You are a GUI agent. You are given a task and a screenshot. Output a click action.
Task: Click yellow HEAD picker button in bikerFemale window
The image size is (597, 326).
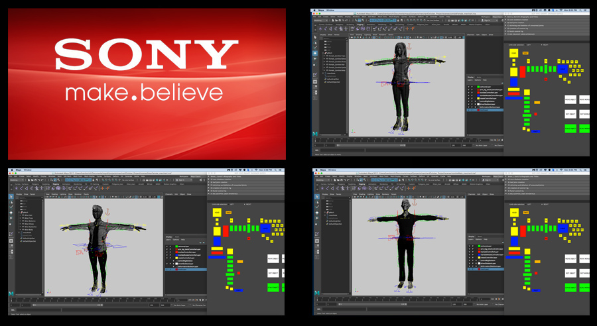(x=217, y=213)
